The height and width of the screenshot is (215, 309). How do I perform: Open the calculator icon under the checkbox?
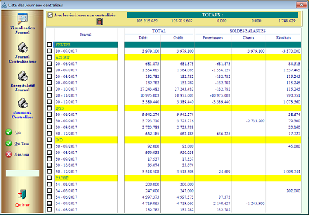click(x=100, y=22)
